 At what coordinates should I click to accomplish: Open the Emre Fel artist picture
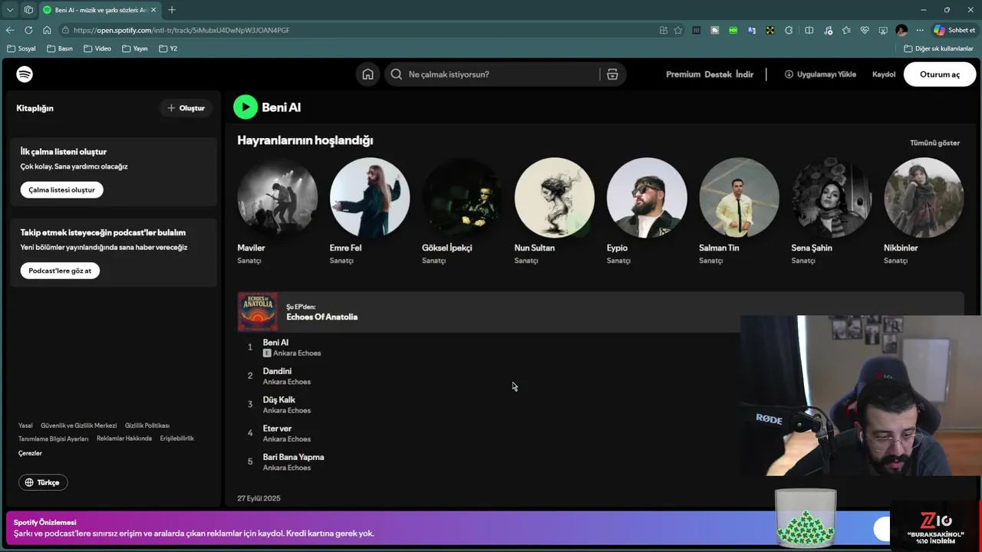pos(370,198)
